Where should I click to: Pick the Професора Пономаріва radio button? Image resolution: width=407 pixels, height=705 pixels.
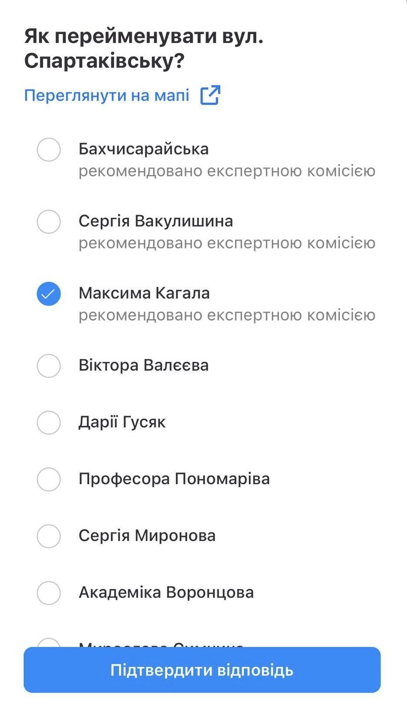[48, 479]
